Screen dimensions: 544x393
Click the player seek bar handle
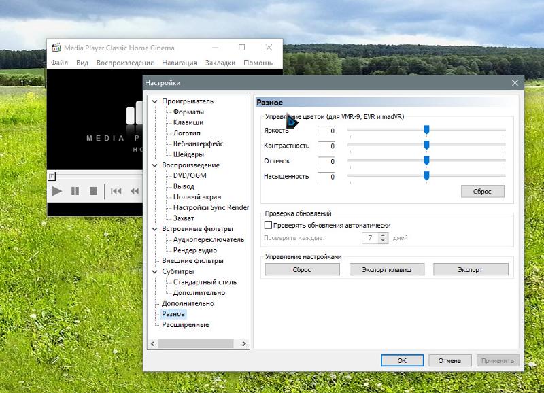pyautogui.click(x=52, y=176)
